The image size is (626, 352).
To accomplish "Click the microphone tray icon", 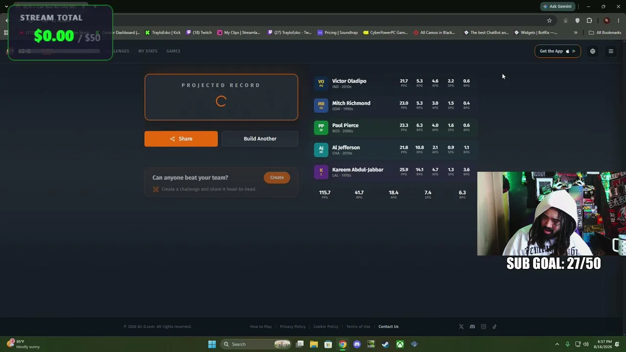I will (567, 344).
